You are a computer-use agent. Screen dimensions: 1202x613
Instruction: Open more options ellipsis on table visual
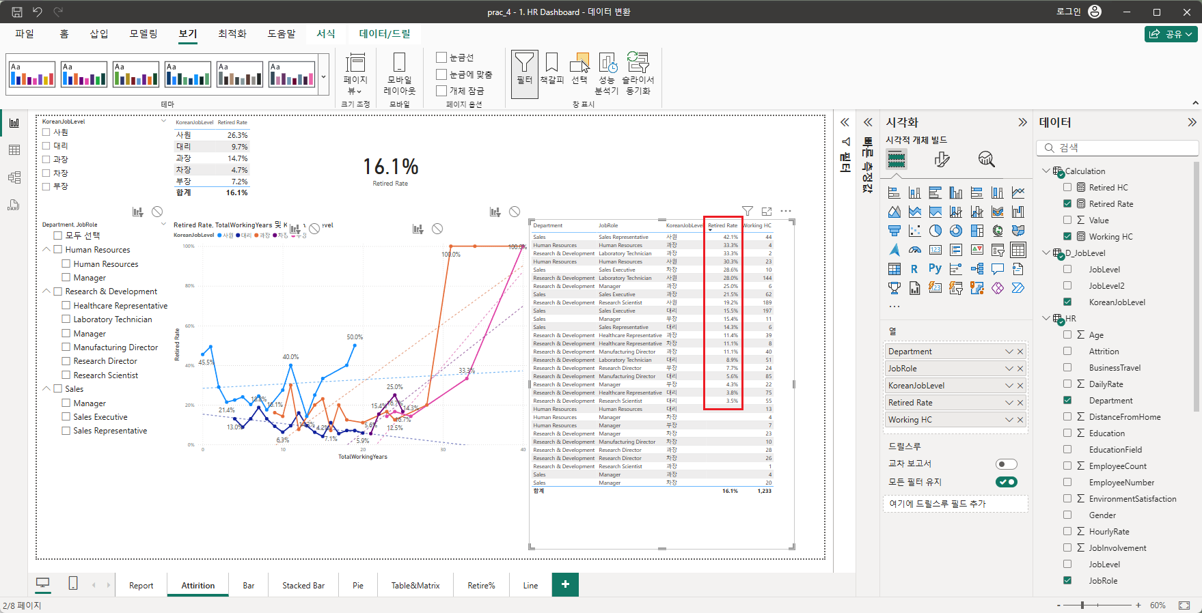tap(786, 212)
